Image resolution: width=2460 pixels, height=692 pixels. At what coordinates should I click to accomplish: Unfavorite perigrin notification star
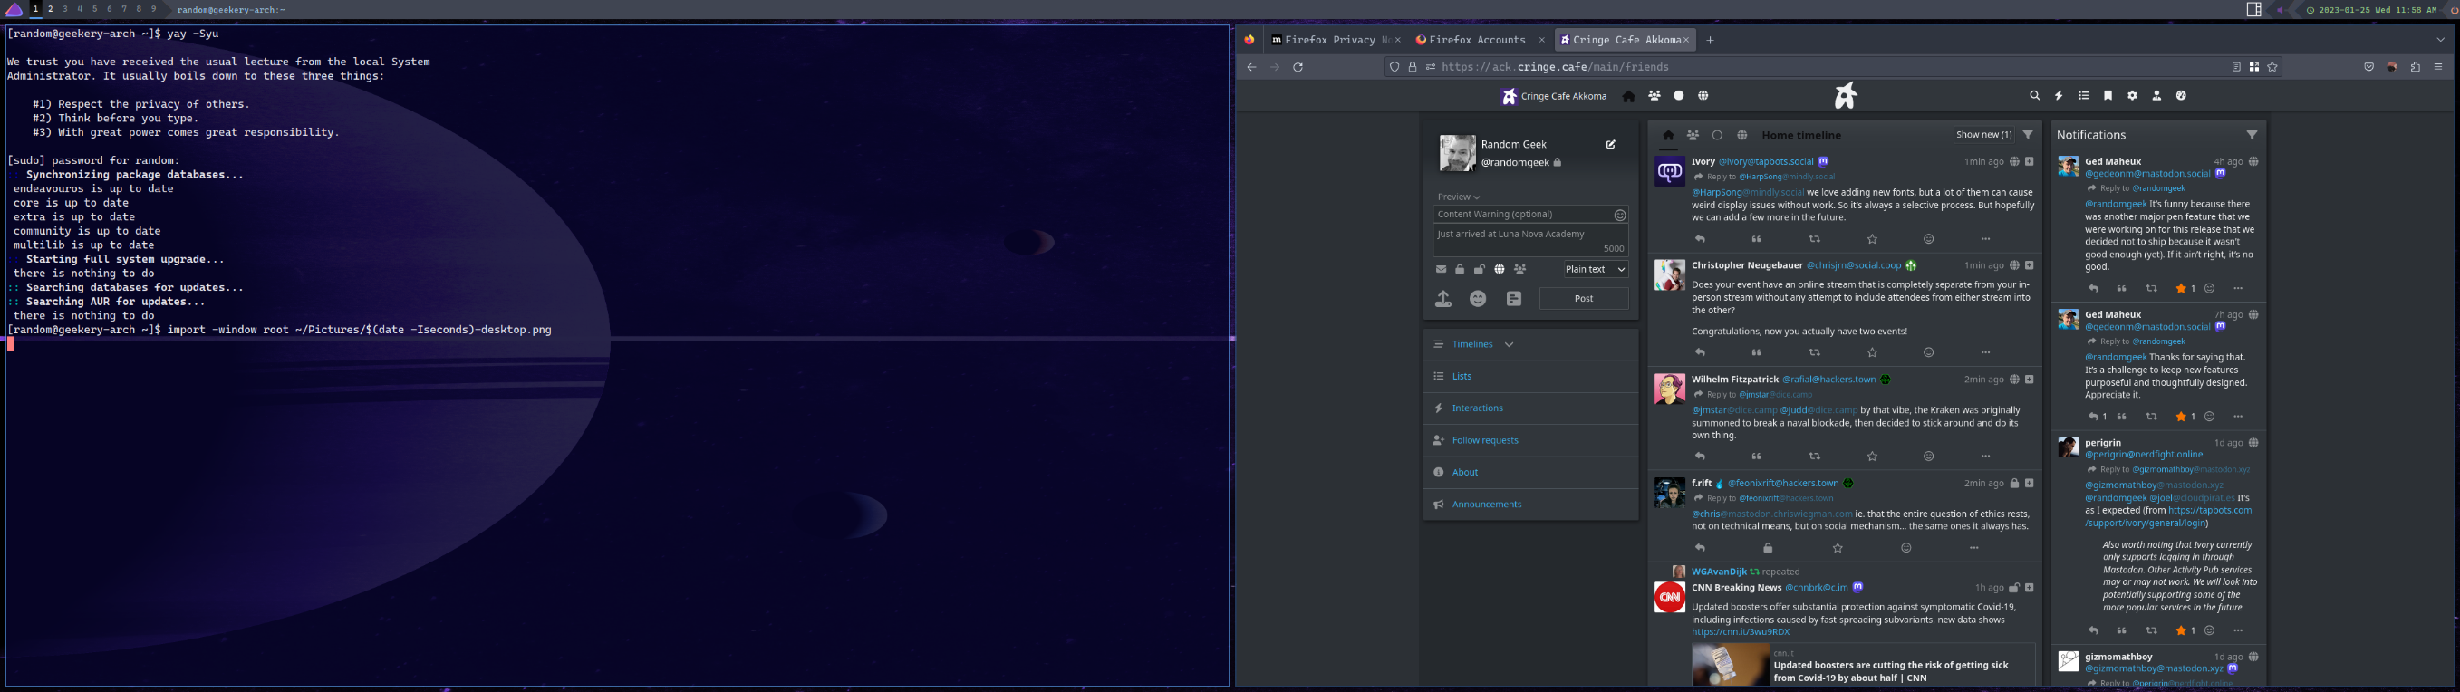tap(2181, 631)
